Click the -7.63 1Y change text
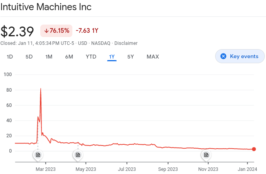This screenshot has height=174, width=266. 87,30
